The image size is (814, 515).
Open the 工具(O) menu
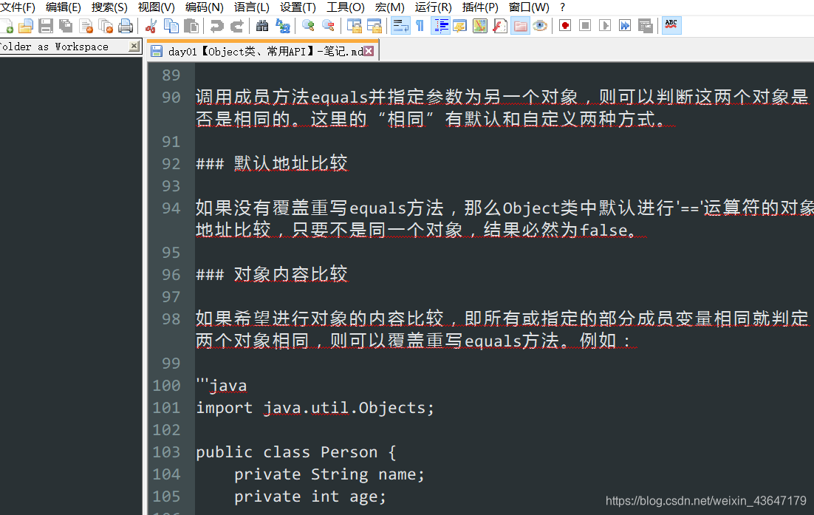click(x=345, y=7)
